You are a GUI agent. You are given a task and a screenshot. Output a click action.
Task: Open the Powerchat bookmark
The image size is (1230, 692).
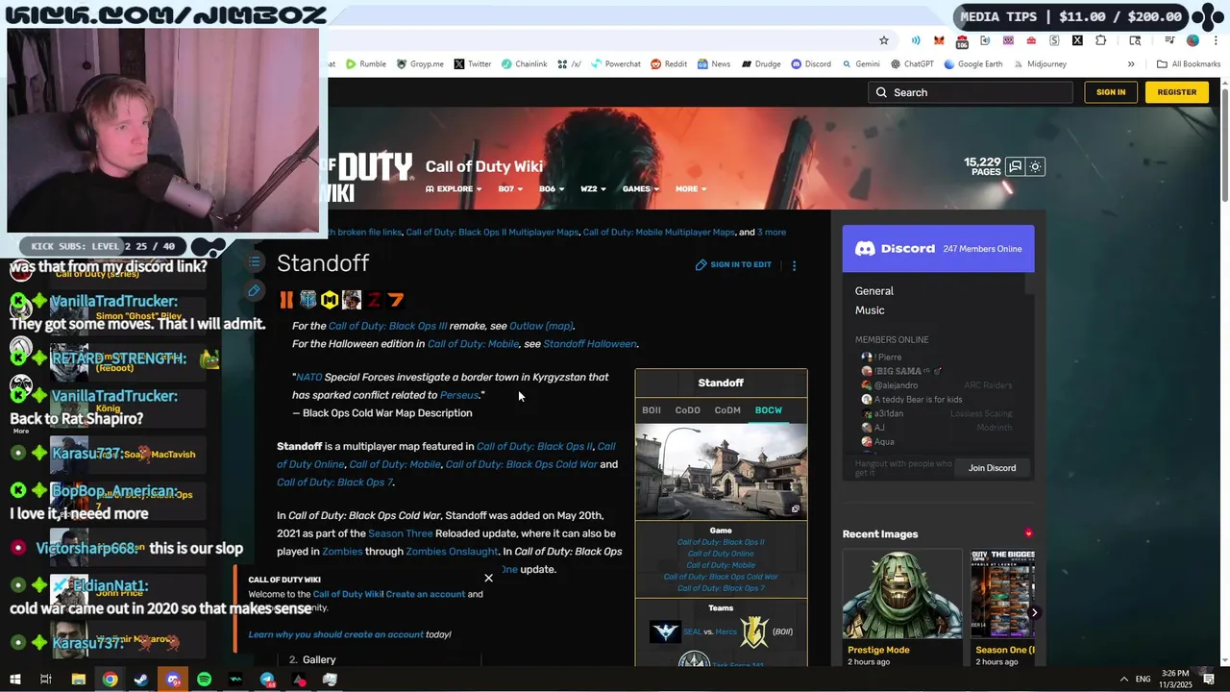point(615,64)
